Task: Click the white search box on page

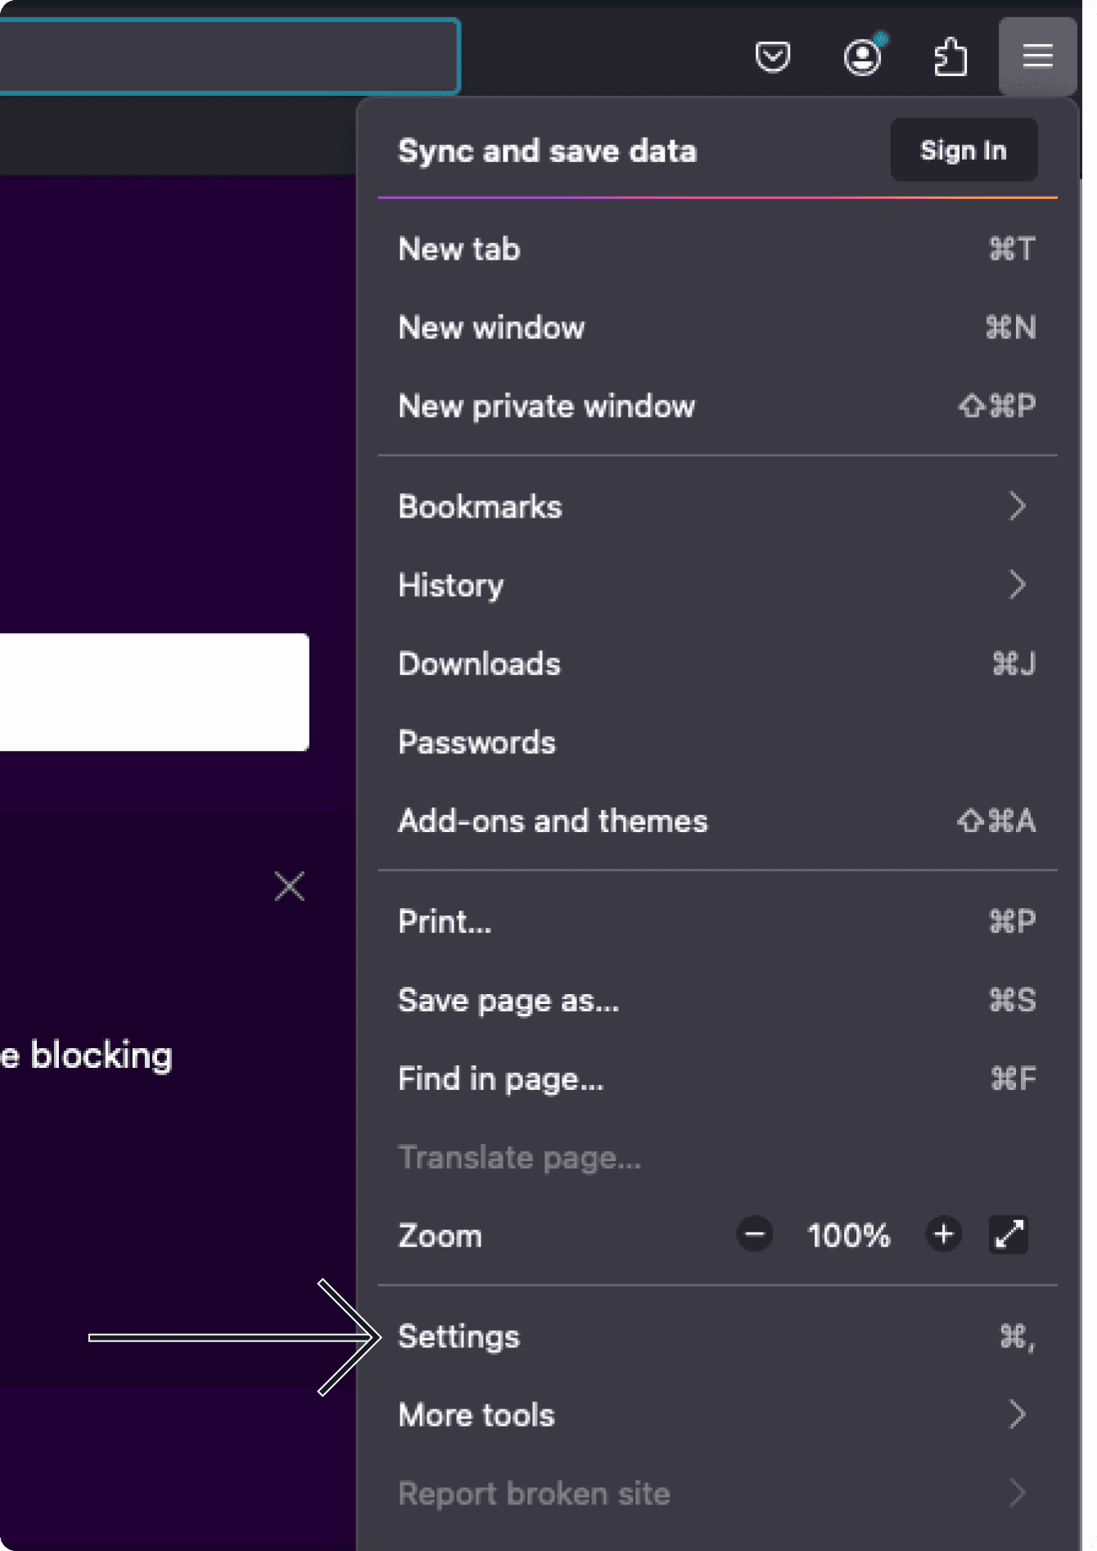Action: 153,692
